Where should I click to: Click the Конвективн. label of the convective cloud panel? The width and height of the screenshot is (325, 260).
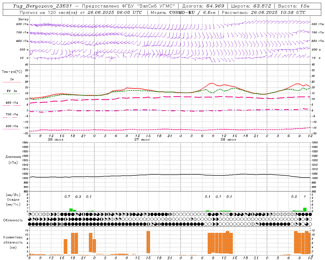click(13, 237)
